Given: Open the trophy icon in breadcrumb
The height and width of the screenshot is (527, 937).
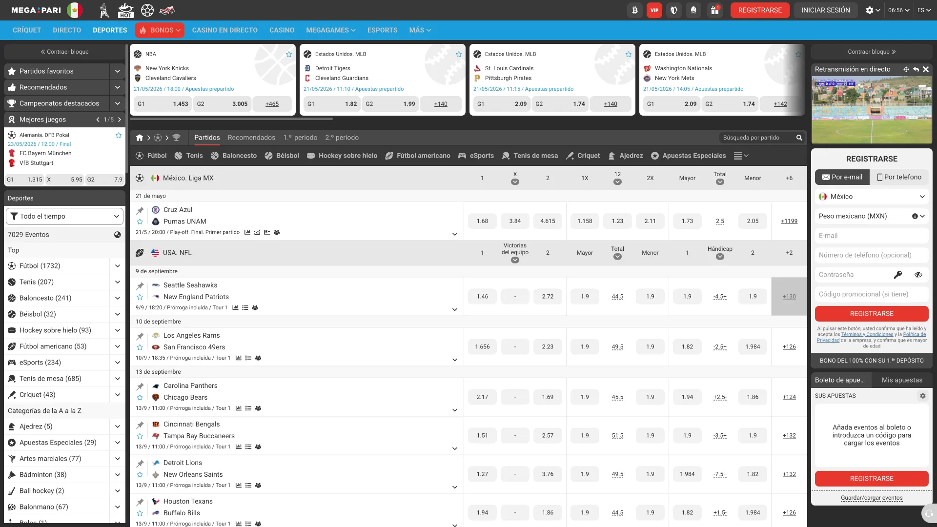Looking at the screenshot, I should 177,138.
